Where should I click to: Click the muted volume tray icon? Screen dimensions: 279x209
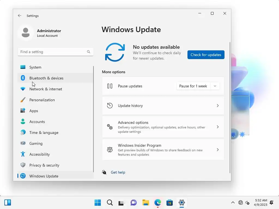[x=247, y=202]
